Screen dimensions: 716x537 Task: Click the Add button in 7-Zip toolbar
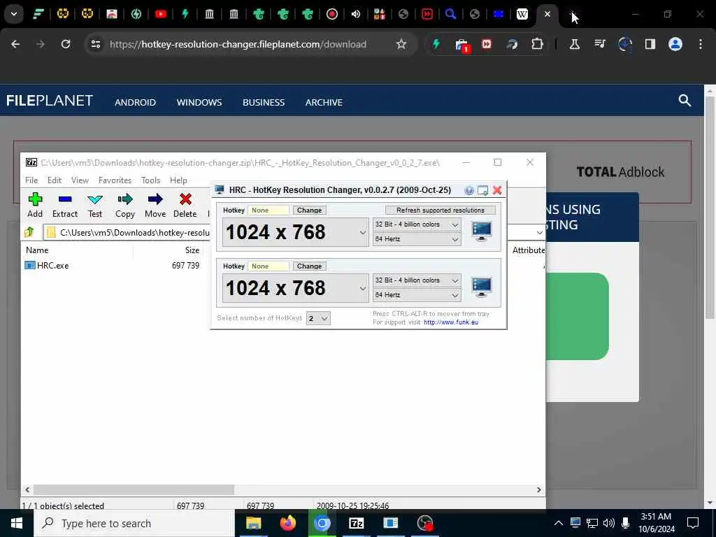pos(35,205)
